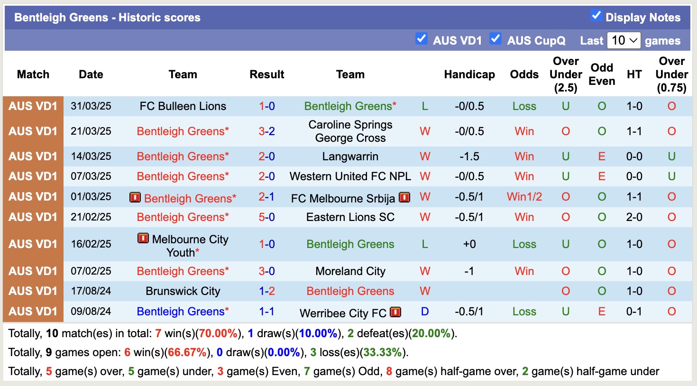Open the Brunswick City team link
The image size is (697, 386).
[x=183, y=291]
